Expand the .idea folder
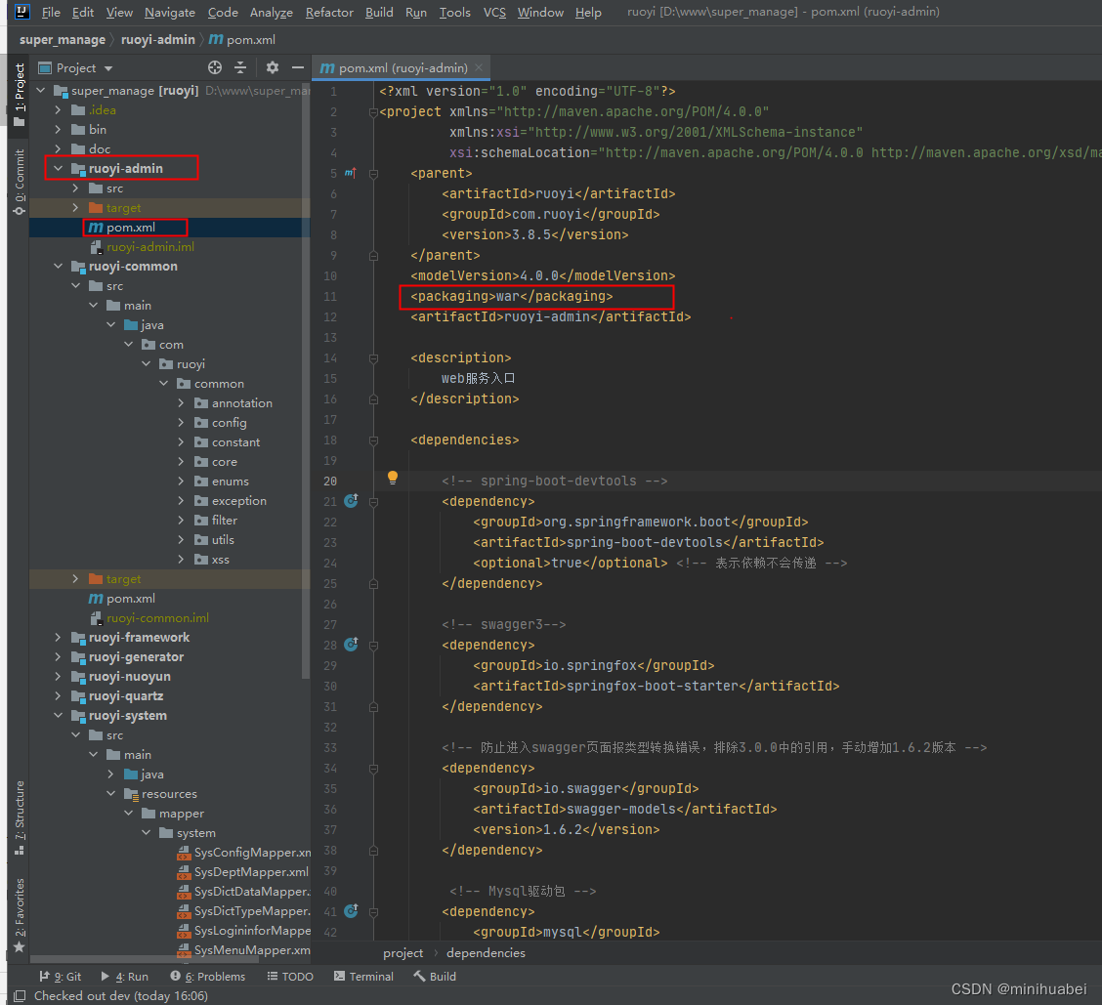This screenshot has height=1005, width=1102. tap(59, 109)
